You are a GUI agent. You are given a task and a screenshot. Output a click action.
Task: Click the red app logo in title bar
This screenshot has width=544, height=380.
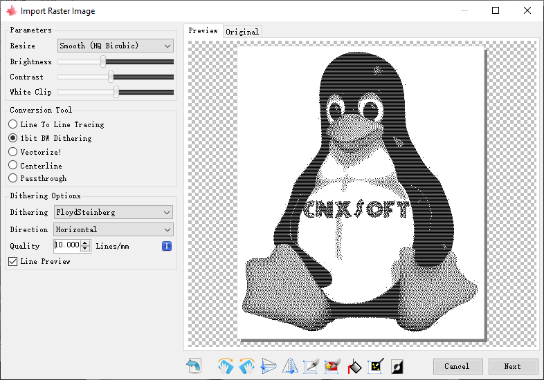(x=12, y=11)
